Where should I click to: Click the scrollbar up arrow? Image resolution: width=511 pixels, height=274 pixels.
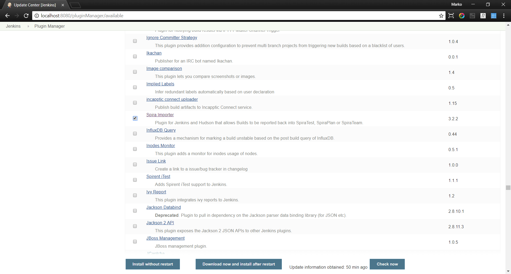click(508, 25)
